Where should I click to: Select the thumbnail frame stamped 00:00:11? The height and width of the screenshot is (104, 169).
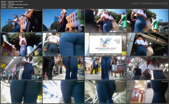coord(21,20)
